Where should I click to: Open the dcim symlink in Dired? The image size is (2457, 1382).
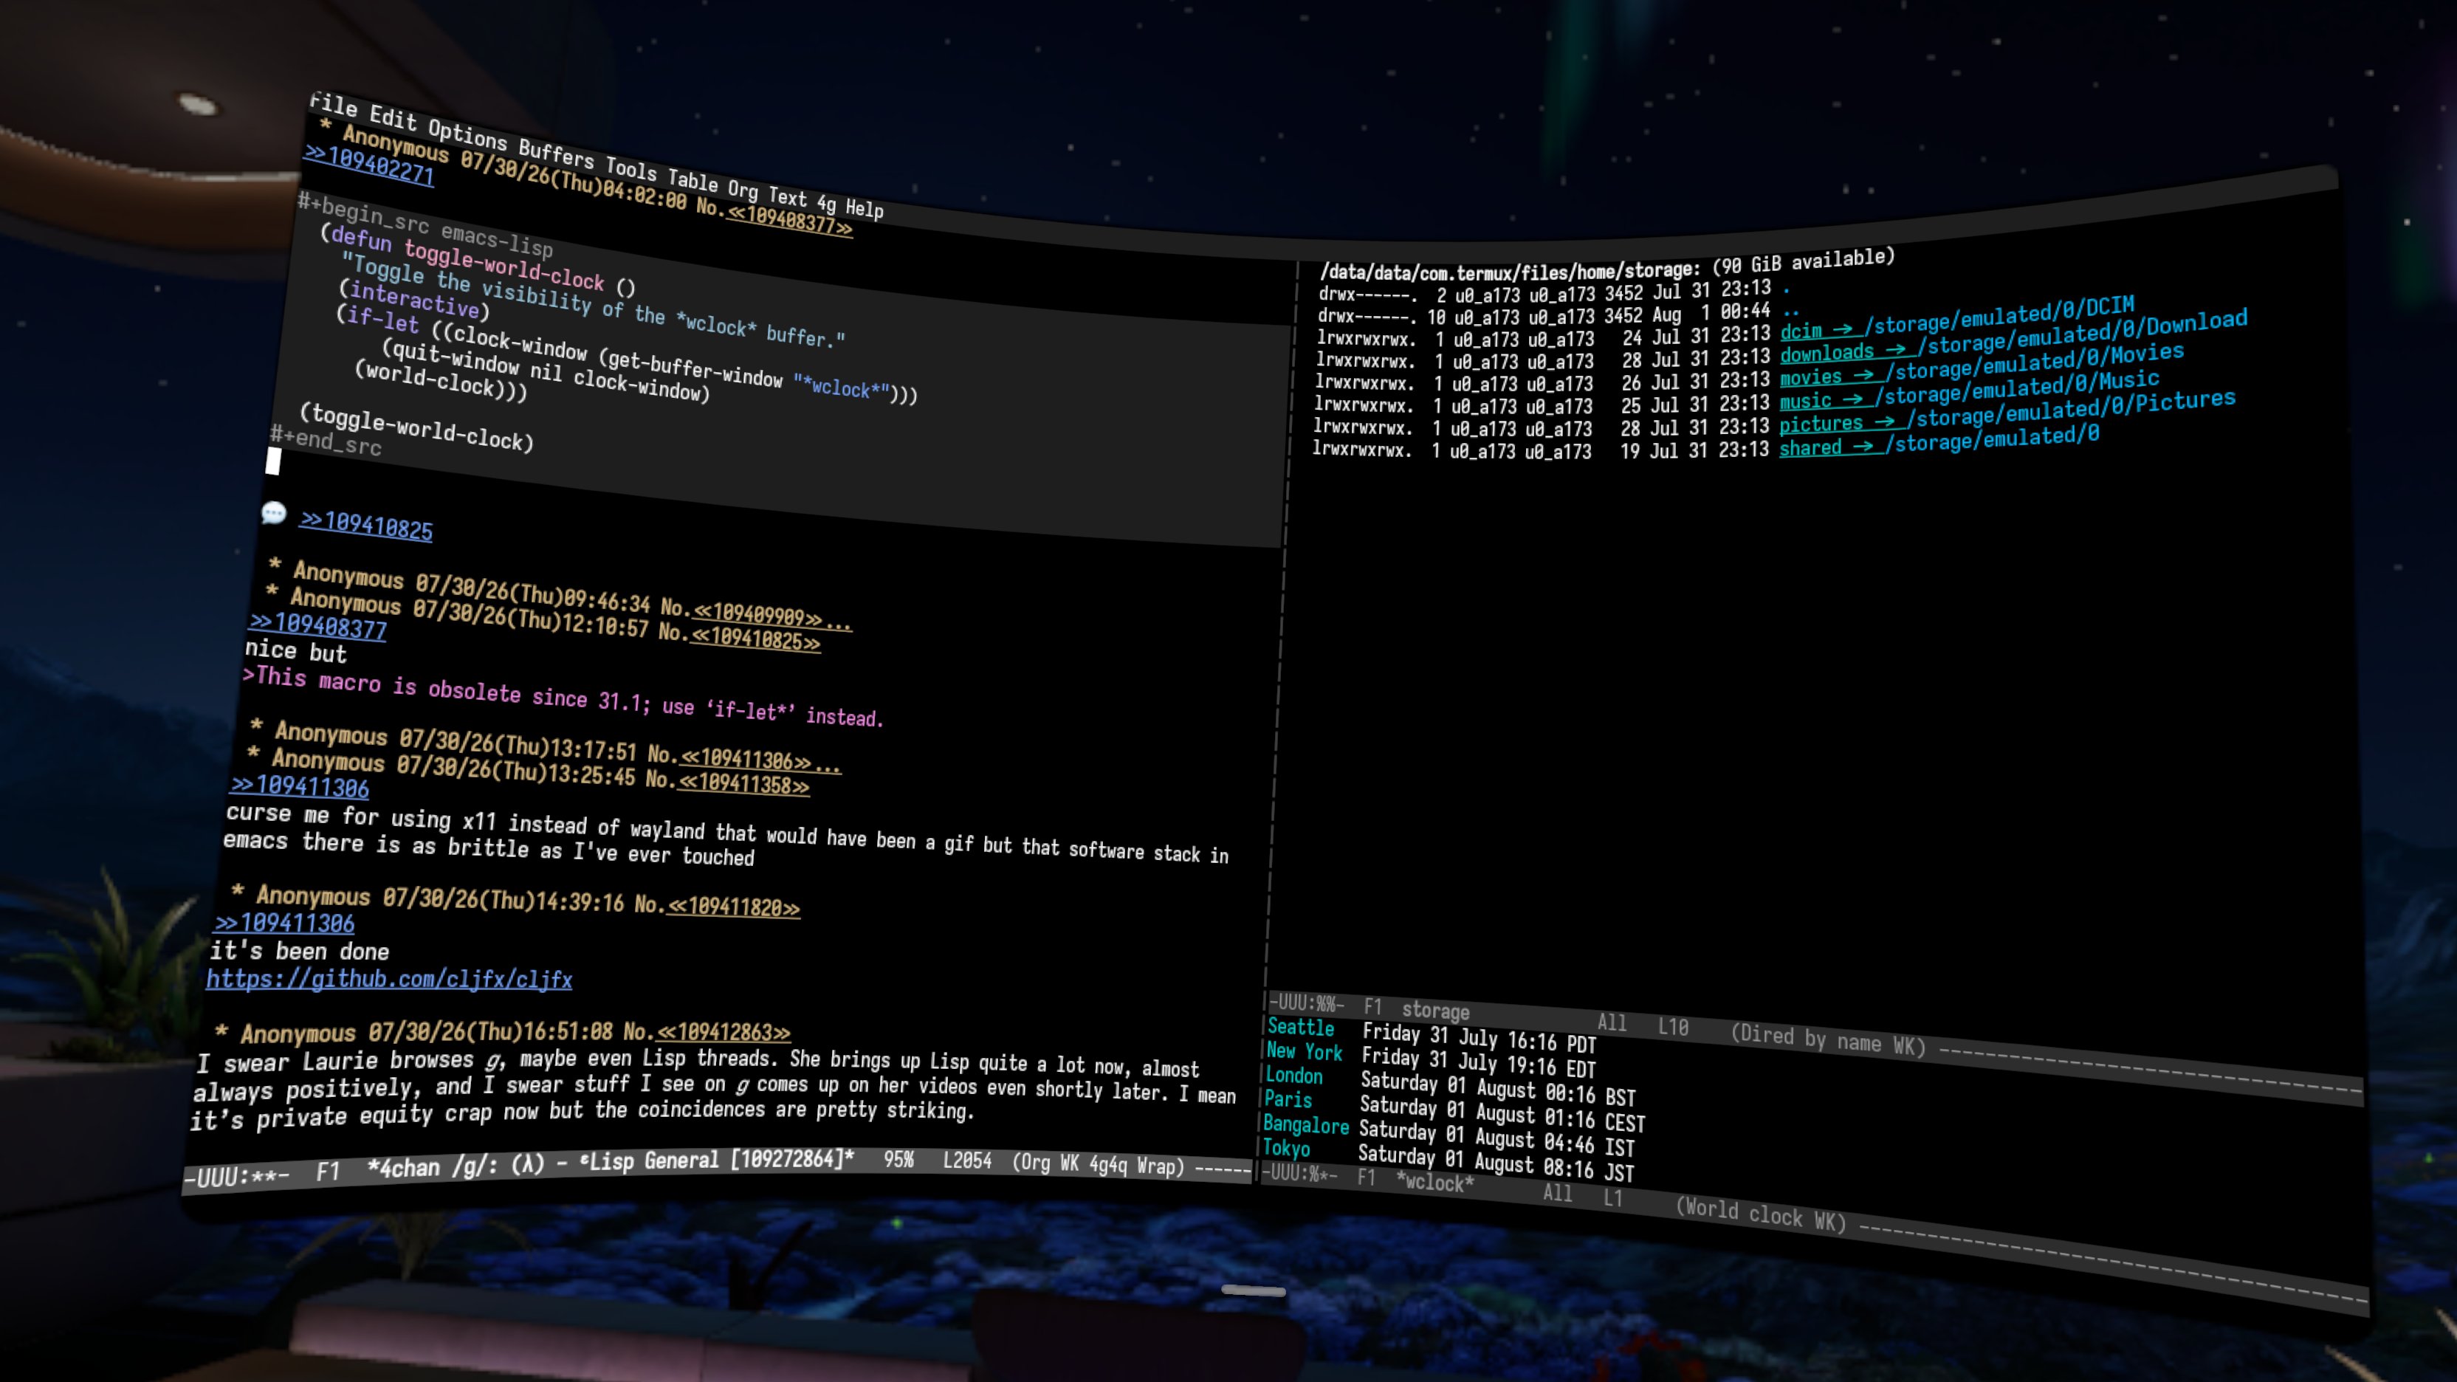click(1801, 330)
